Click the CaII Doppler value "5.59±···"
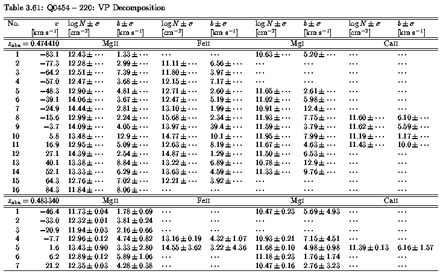This screenshot has height=277, width=443. click(x=413, y=127)
